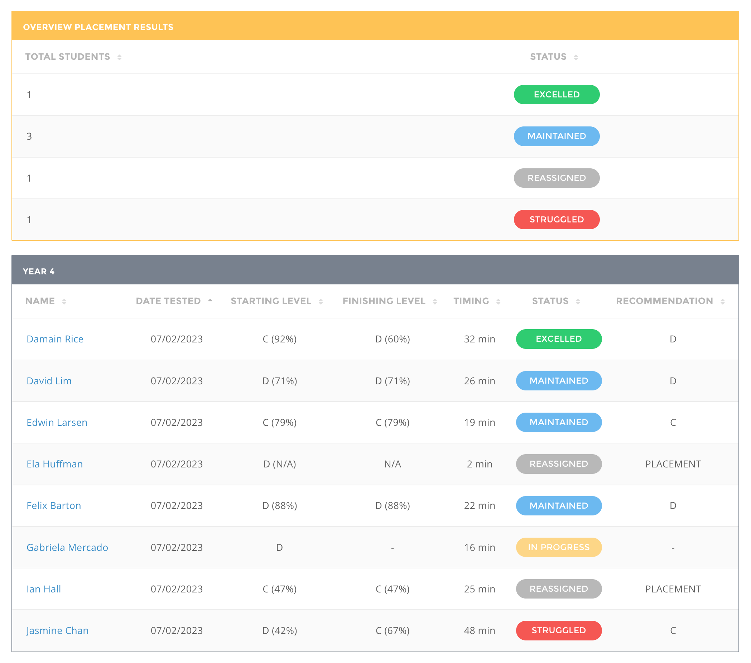Click Timing column sort arrows
This screenshot has height=663, width=751.
coord(498,302)
